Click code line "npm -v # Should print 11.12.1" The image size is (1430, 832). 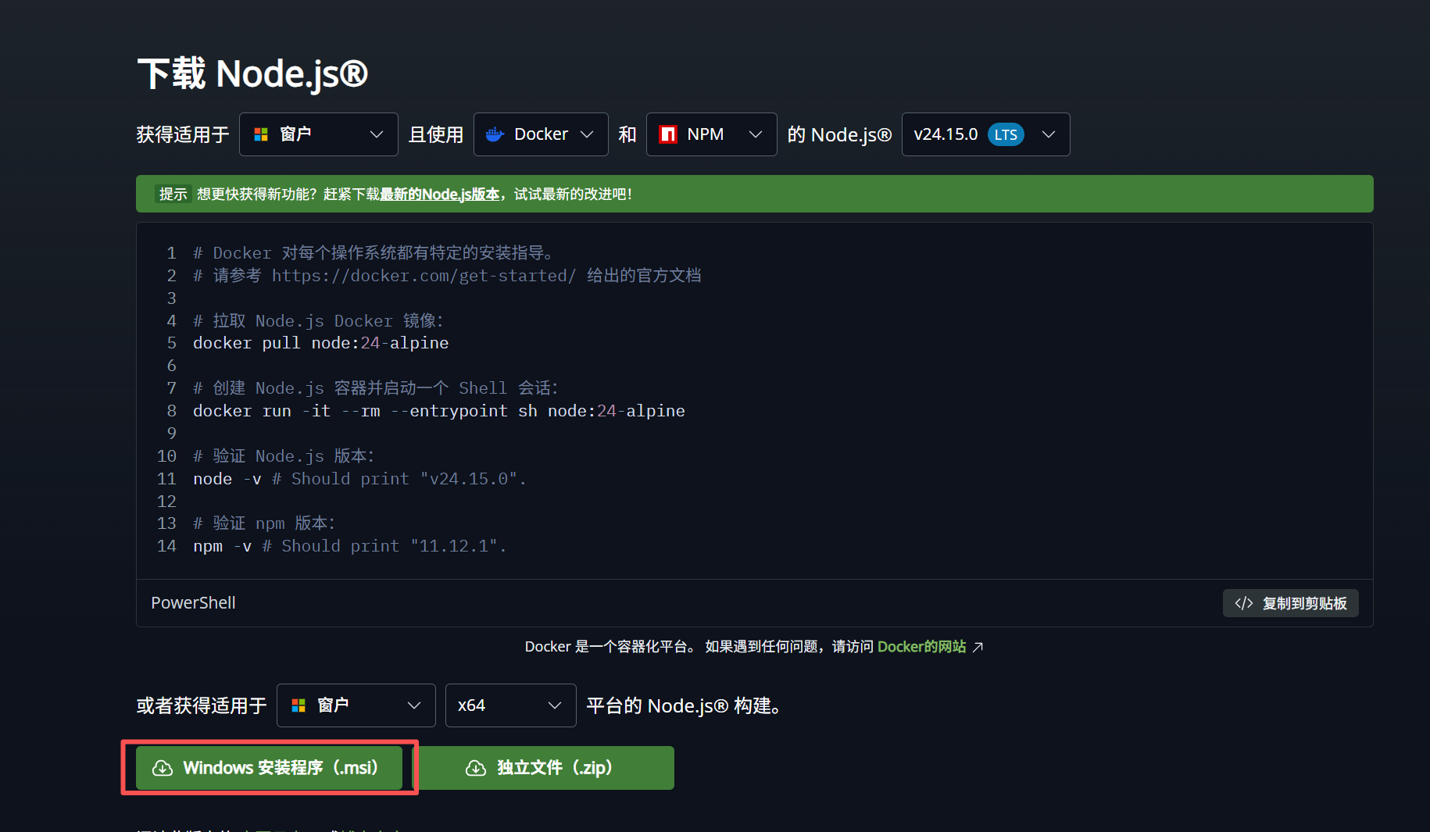click(349, 546)
